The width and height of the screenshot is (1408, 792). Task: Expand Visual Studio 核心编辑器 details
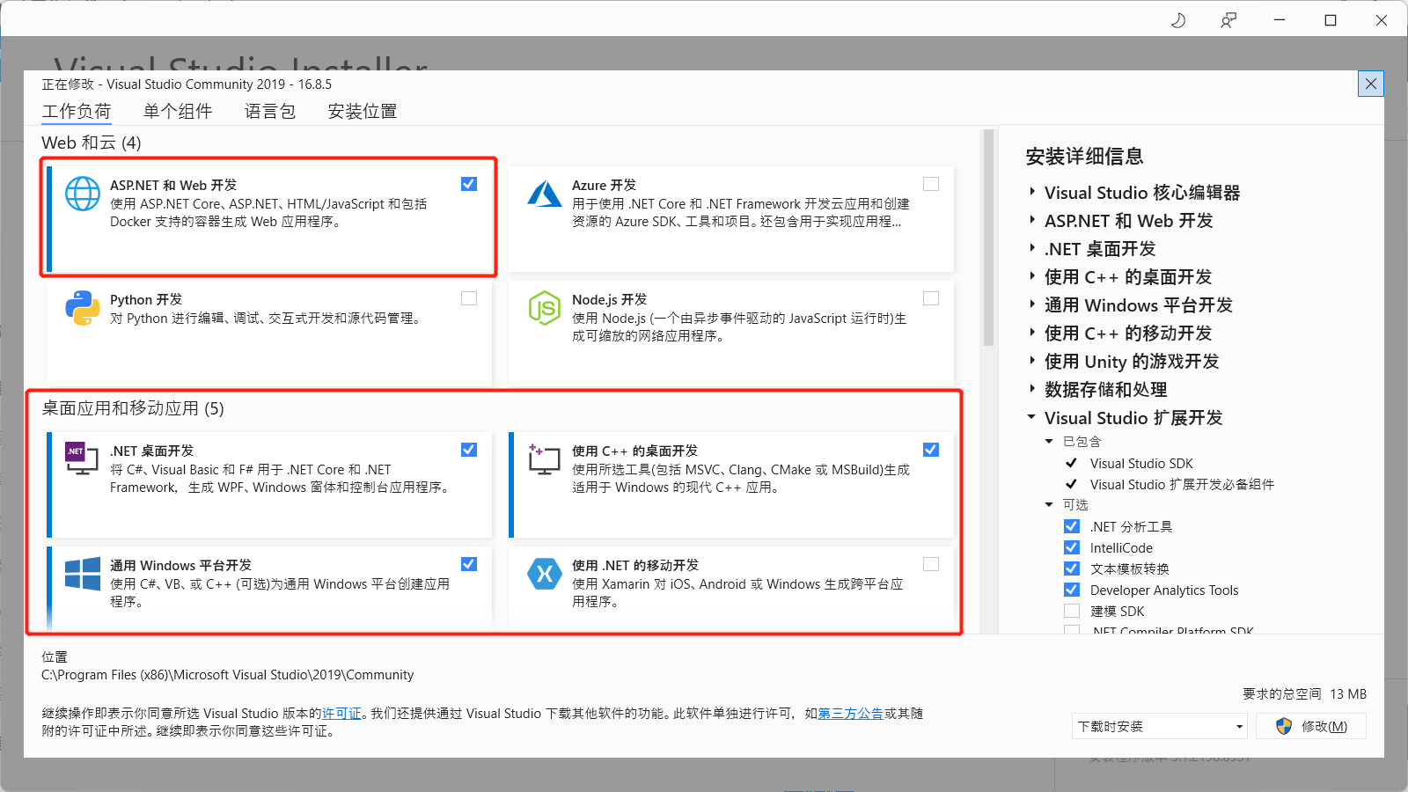1032,192
